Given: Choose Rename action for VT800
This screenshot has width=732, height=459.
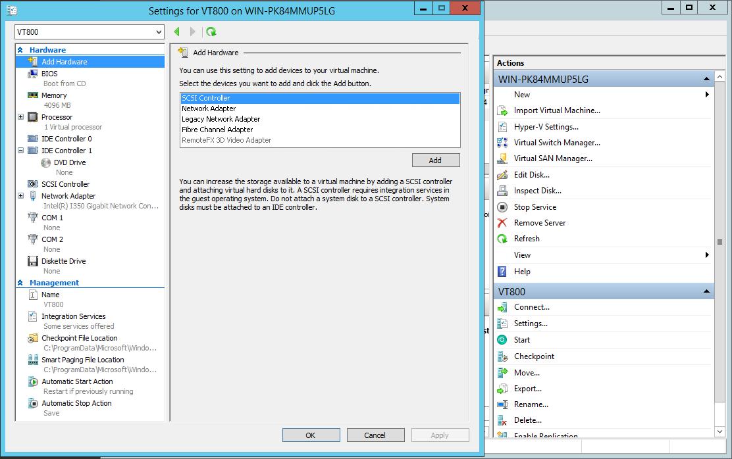Looking at the screenshot, I should coord(531,404).
